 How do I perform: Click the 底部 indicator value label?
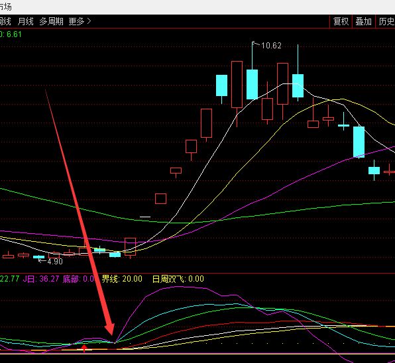[79, 279]
